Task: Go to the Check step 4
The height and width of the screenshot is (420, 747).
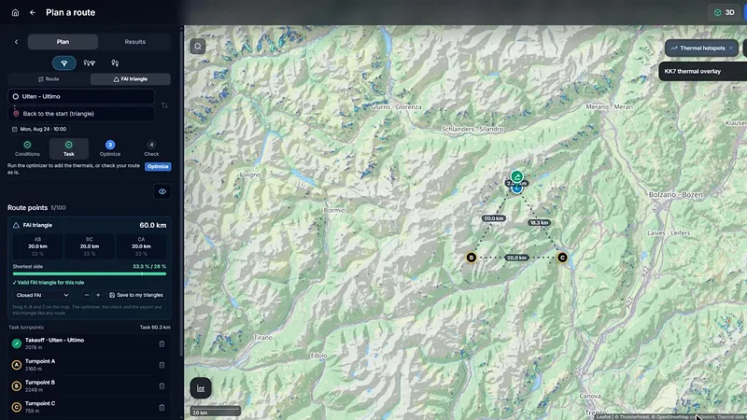Action: [151, 148]
